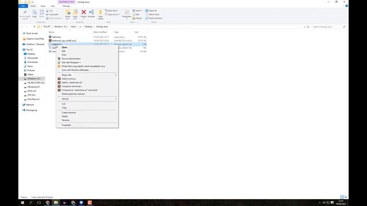Click the search box in Explorer

click(x=329, y=27)
